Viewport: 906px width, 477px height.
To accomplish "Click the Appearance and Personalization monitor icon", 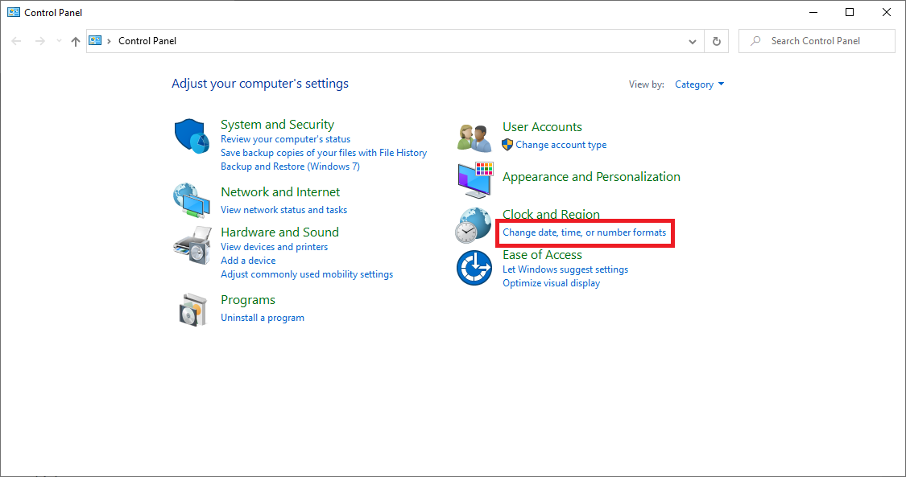I will pyautogui.click(x=474, y=181).
